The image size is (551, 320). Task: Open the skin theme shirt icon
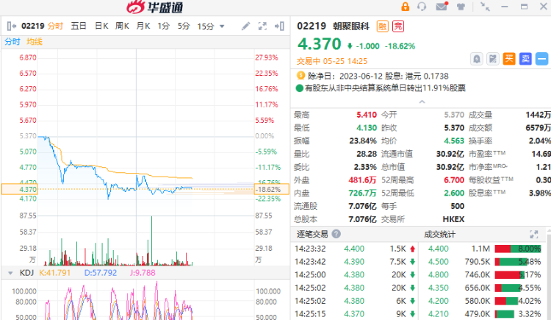coord(461,7)
